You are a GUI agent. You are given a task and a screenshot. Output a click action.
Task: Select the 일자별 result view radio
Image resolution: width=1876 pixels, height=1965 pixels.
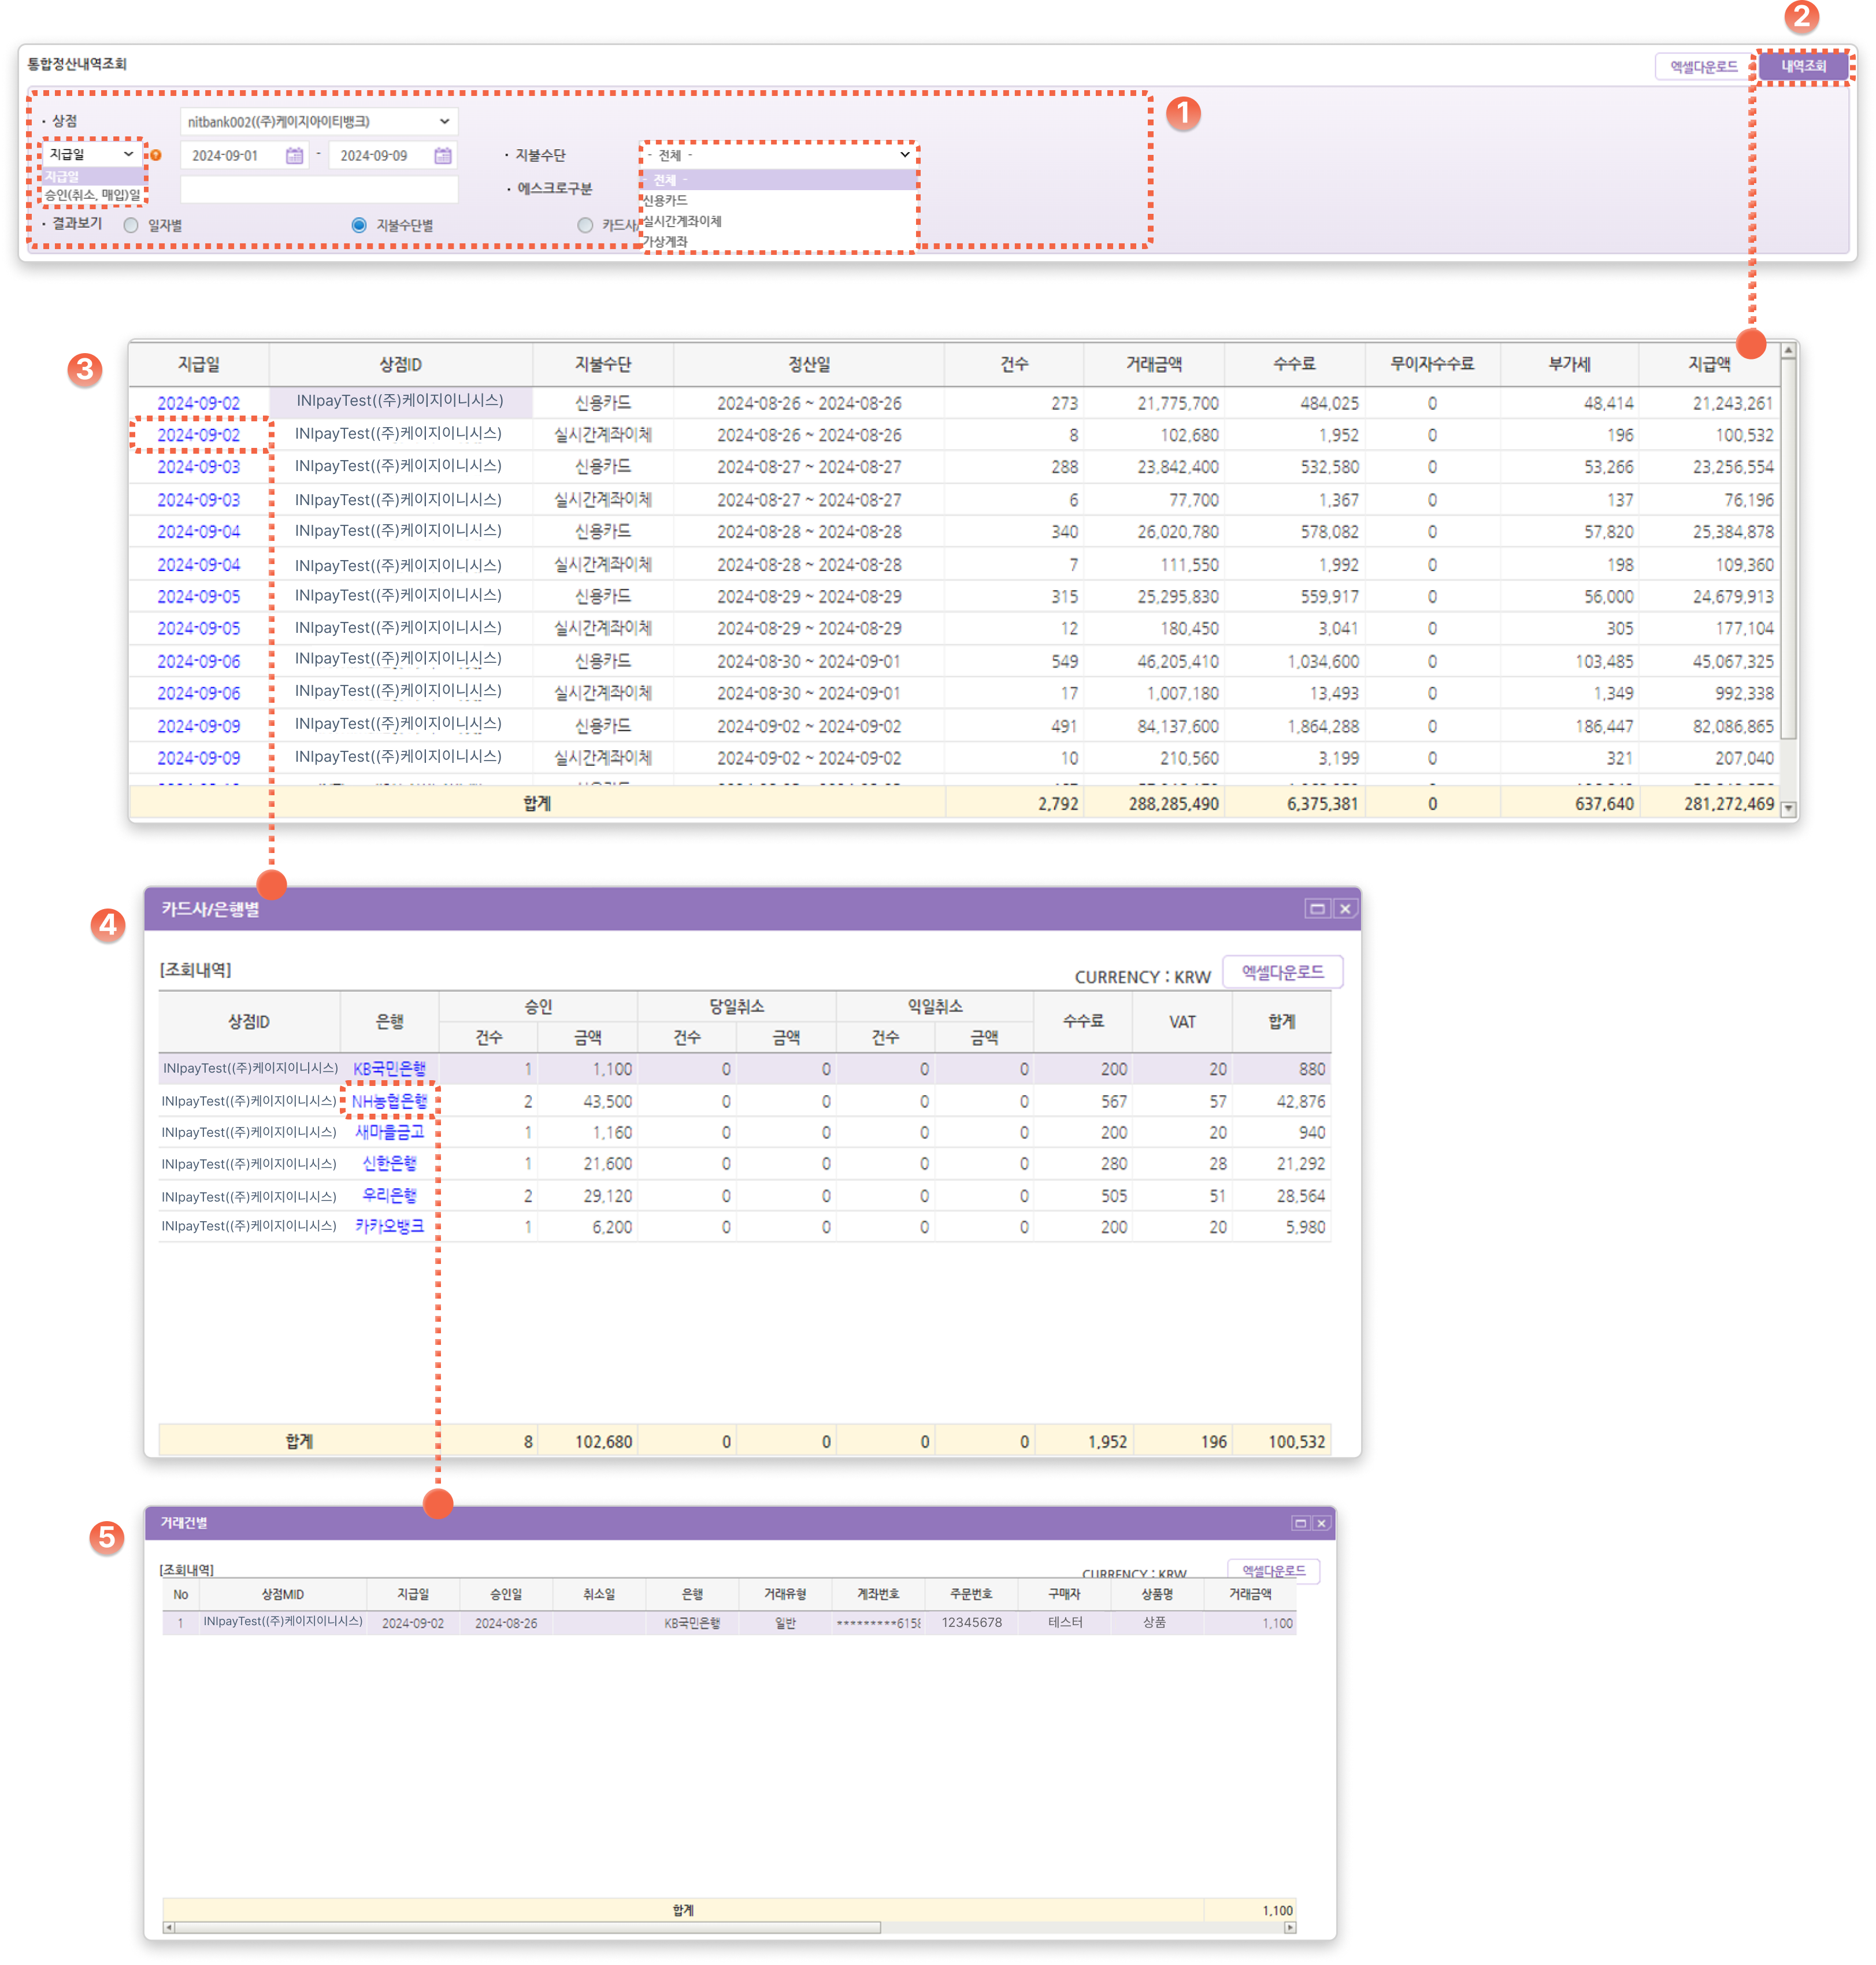(x=131, y=226)
